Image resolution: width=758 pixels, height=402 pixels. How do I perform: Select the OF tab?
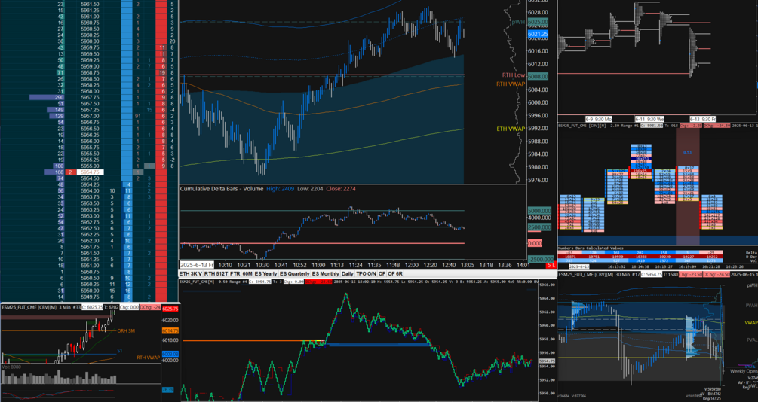click(x=382, y=273)
